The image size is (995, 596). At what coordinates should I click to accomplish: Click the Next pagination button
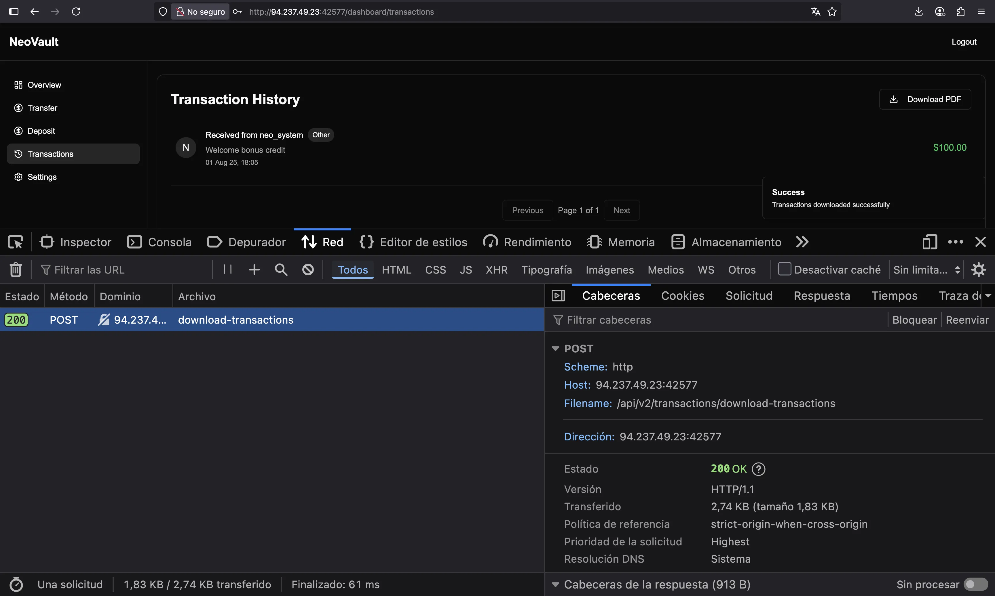622,210
